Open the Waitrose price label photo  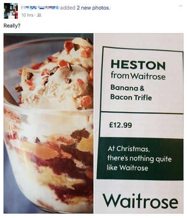tap(139, 123)
